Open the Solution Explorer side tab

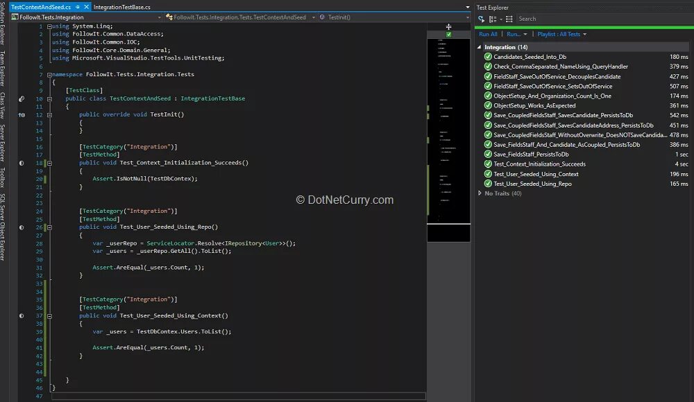[3, 23]
